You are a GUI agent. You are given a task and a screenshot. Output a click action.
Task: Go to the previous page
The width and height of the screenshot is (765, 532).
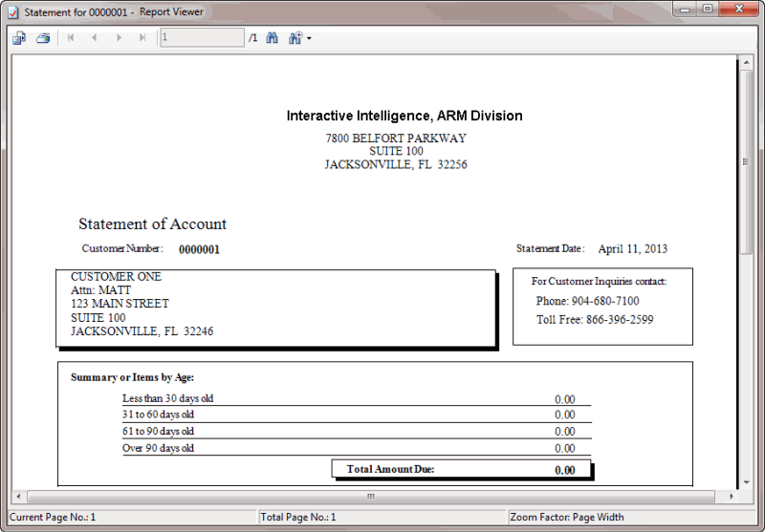tap(94, 38)
